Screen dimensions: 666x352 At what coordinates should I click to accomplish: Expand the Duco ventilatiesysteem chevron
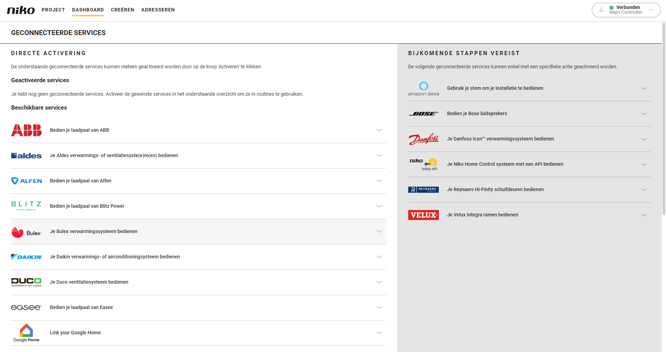point(379,282)
